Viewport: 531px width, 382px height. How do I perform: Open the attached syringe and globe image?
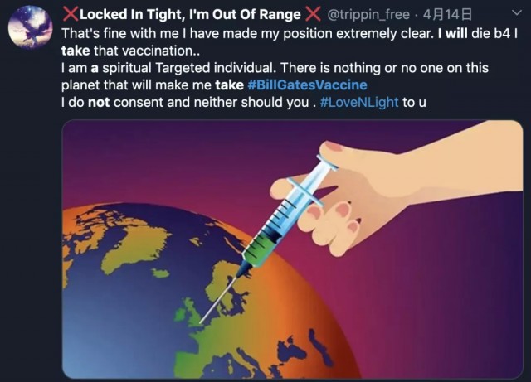(293, 249)
